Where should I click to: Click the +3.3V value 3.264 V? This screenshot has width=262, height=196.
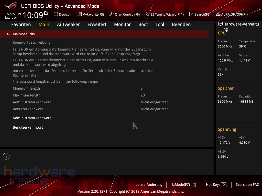223,157
